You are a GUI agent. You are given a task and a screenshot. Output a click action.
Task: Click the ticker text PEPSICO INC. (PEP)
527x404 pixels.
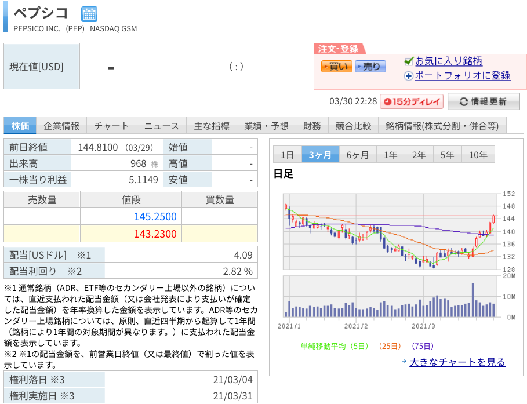pos(49,28)
